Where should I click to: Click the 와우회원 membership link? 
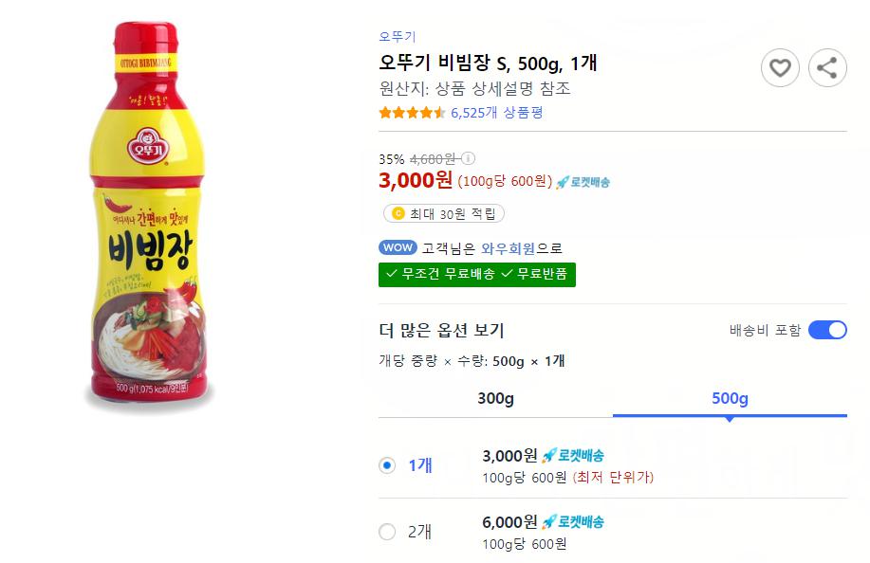pyautogui.click(x=509, y=248)
